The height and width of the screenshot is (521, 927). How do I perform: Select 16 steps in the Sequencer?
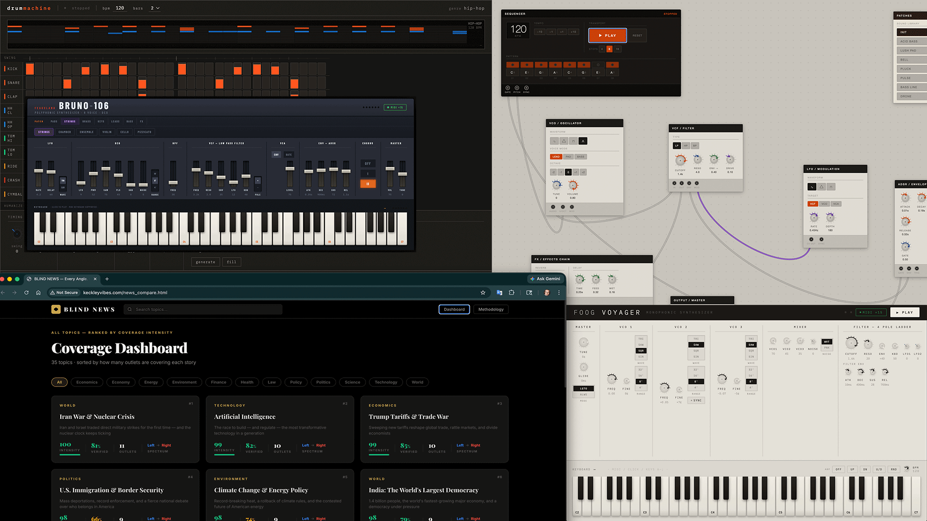click(x=618, y=49)
